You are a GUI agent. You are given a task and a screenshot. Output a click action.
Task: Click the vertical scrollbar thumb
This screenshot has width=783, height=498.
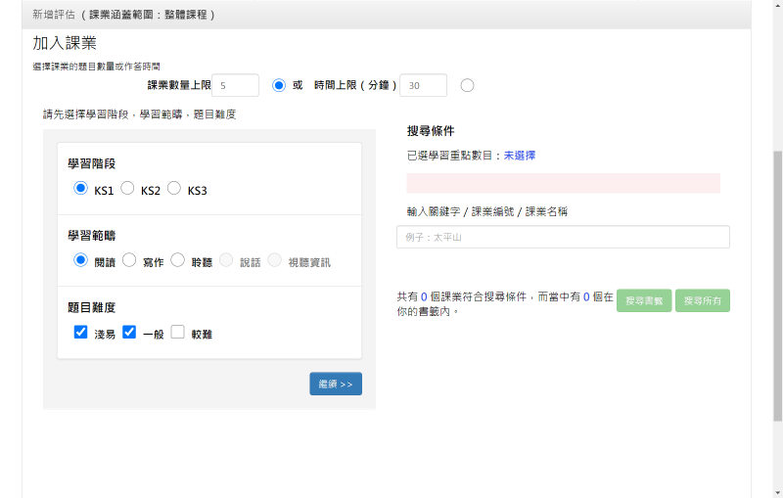point(777,284)
